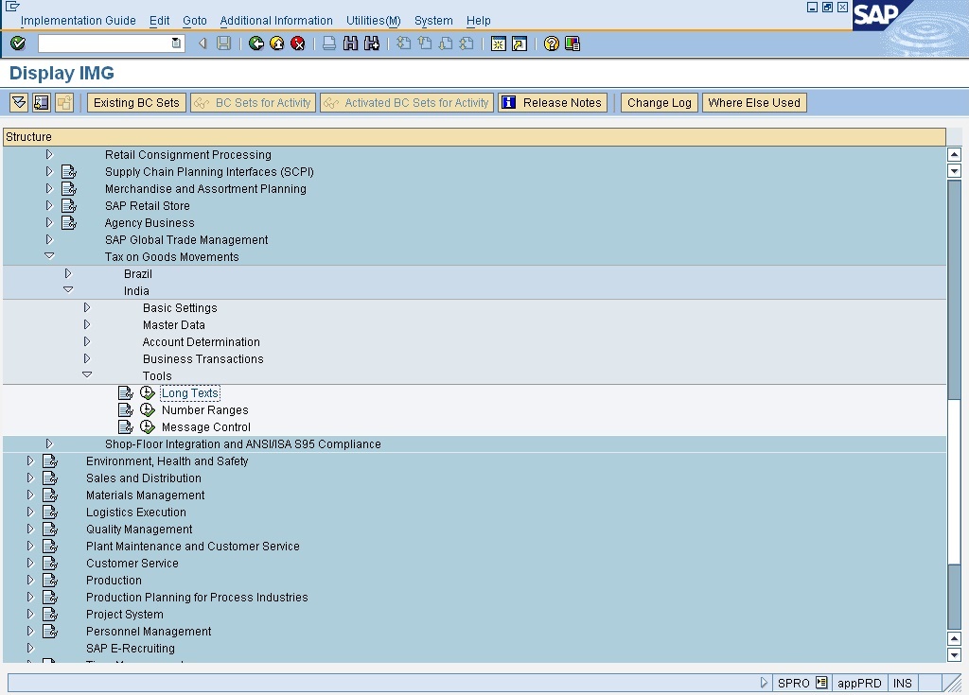The height and width of the screenshot is (695, 969).
Task: Click the Print icon in toolbar
Action: click(x=329, y=43)
